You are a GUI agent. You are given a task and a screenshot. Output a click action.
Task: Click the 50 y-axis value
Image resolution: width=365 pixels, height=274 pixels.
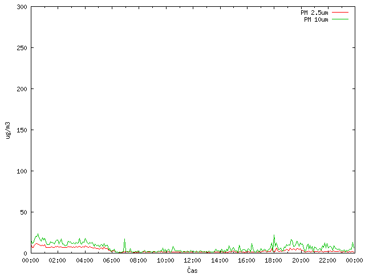tap(24, 212)
